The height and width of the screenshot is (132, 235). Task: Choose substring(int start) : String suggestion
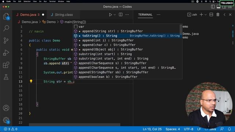click(x=127, y=54)
